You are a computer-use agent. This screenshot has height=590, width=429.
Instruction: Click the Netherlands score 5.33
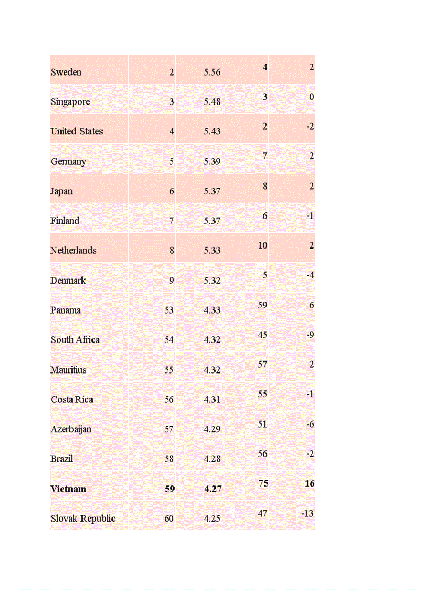212,251
